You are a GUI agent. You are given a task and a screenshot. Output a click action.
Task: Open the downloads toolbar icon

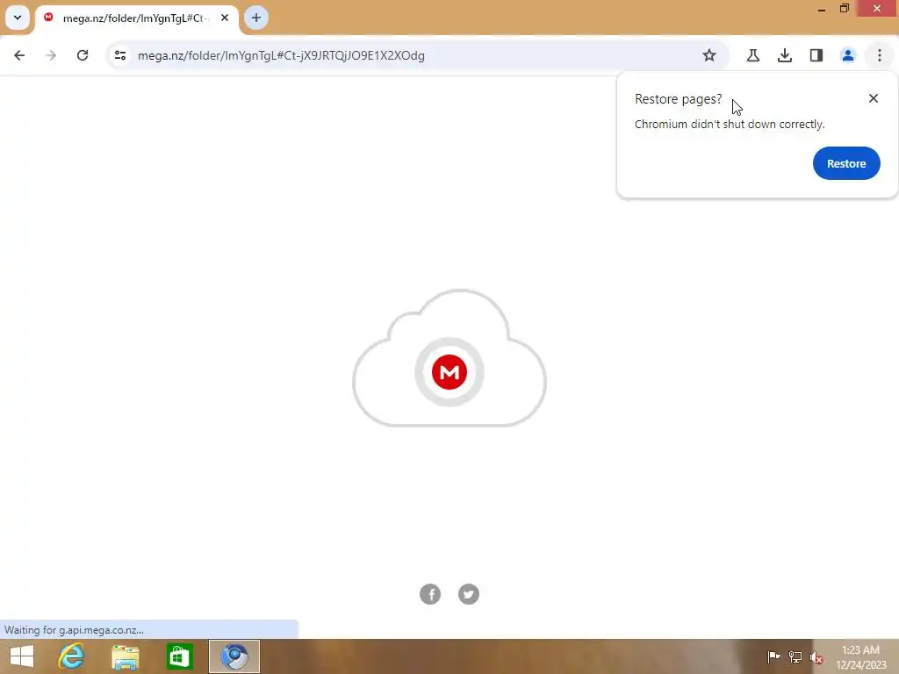tap(785, 55)
